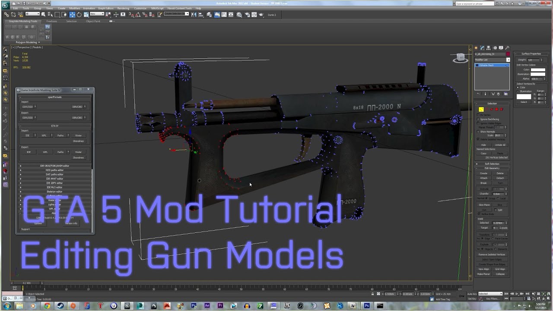Click the Configure Modifier Sets icon
The image size is (553, 311).
[x=506, y=94]
